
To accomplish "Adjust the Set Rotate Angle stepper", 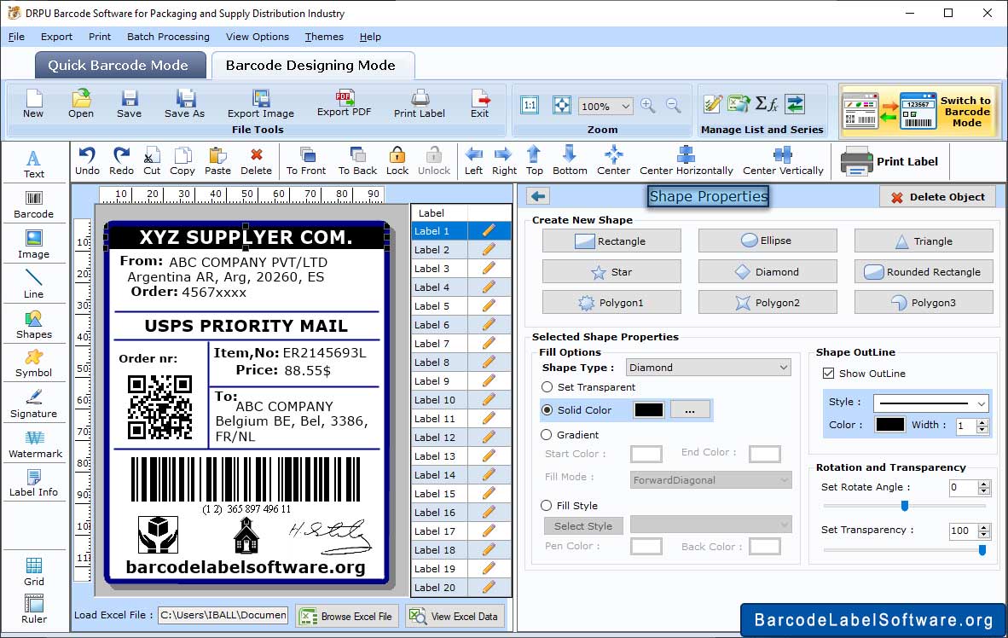I will click(983, 488).
